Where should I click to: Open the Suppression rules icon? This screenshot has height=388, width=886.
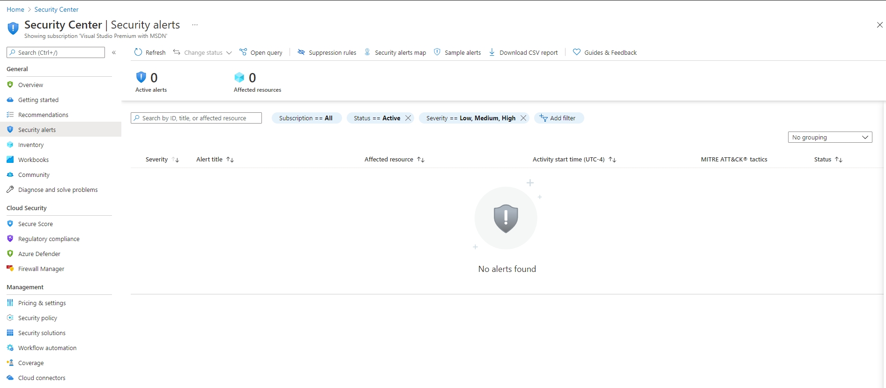pyautogui.click(x=301, y=52)
